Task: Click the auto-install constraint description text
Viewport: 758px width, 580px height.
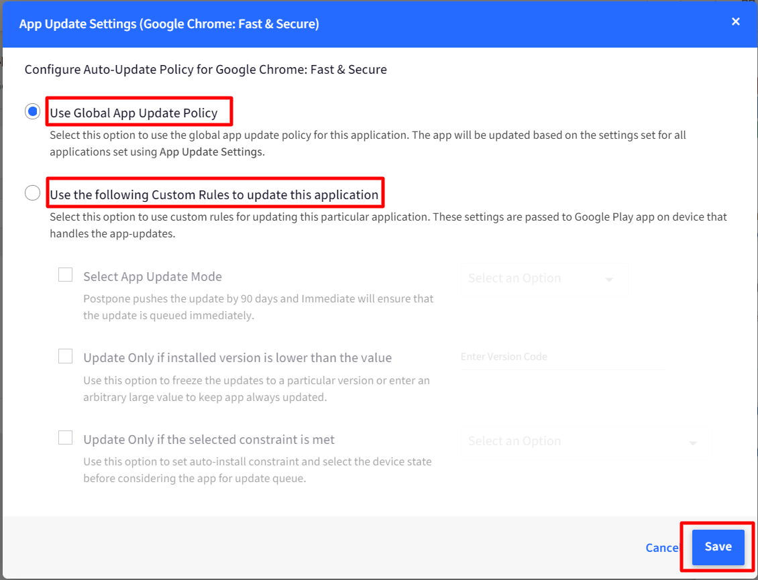Action: click(257, 470)
